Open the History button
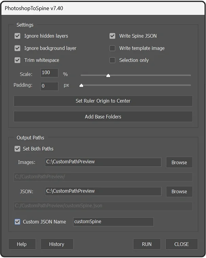 (x=57, y=244)
